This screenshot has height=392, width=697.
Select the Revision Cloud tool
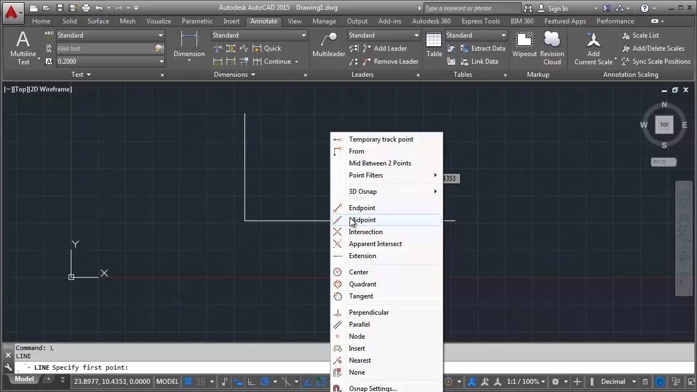click(x=552, y=48)
